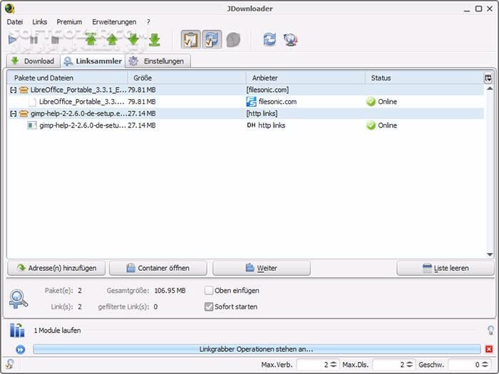Open the Datei menu

pyautogui.click(x=15, y=22)
